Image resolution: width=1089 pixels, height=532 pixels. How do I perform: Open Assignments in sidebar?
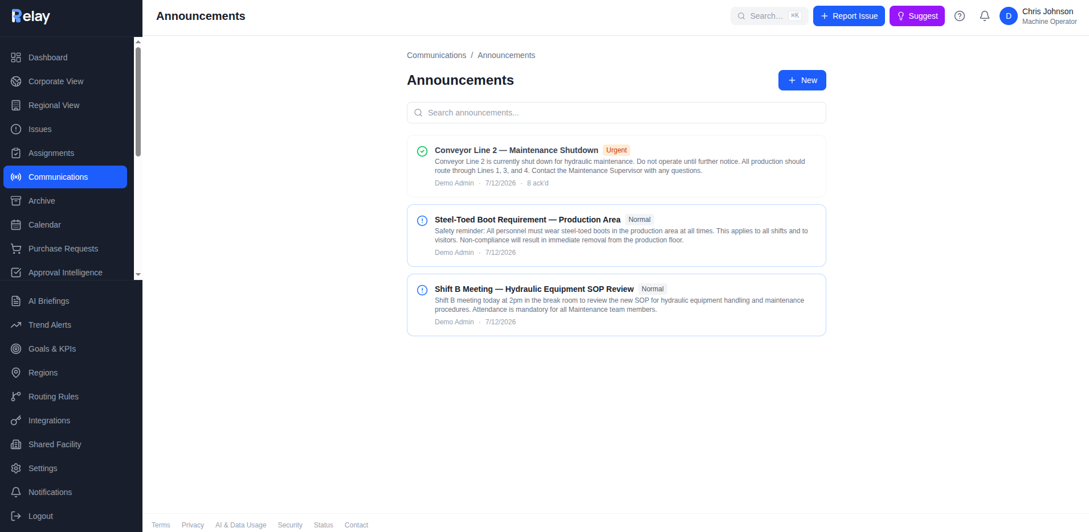click(x=65, y=153)
